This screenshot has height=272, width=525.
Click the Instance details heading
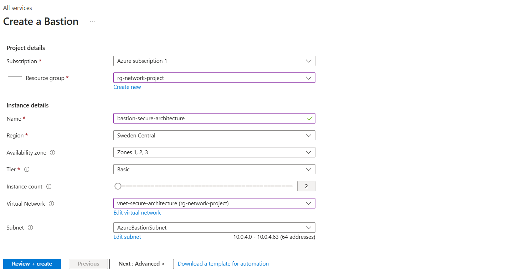pyautogui.click(x=27, y=105)
